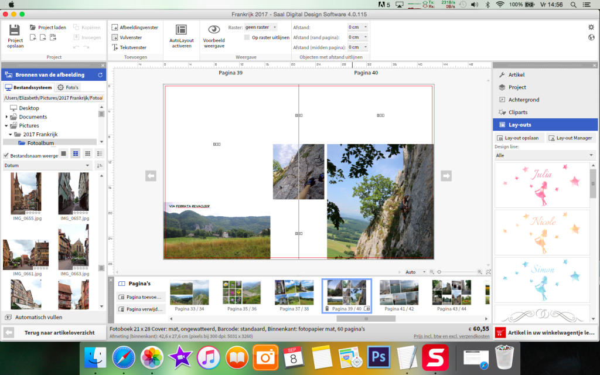
Task: Expand the Design line Alle dropdown
Action: [545, 155]
